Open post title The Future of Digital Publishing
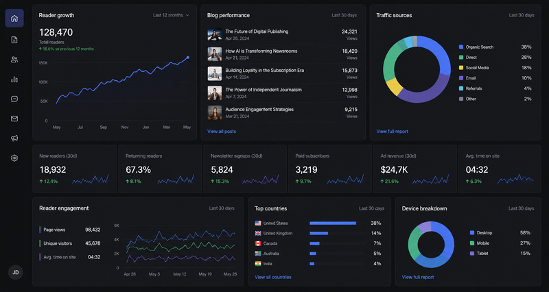 257,32
